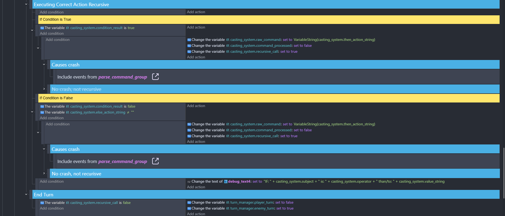This screenshot has width=505, height=216.
Task: Expand the No crash, not recurisve group
Action: [x=44, y=173]
